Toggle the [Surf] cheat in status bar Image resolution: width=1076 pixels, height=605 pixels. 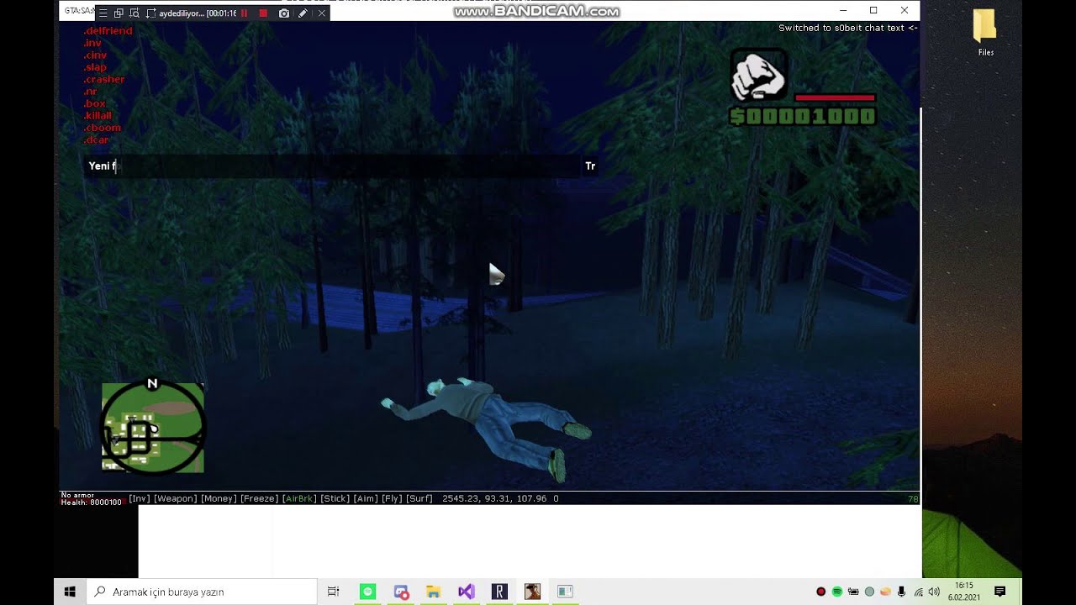pos(419,498)
